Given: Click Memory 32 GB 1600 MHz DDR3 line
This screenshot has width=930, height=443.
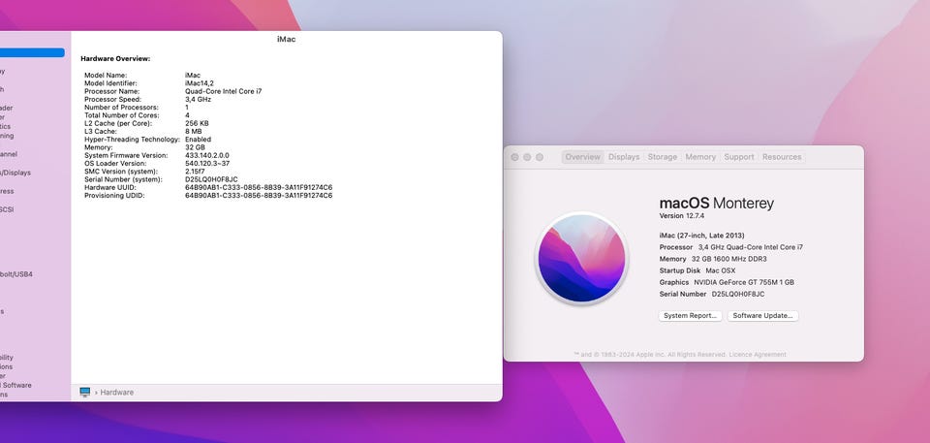Looking at the screenshot, I should coord(713,259).
